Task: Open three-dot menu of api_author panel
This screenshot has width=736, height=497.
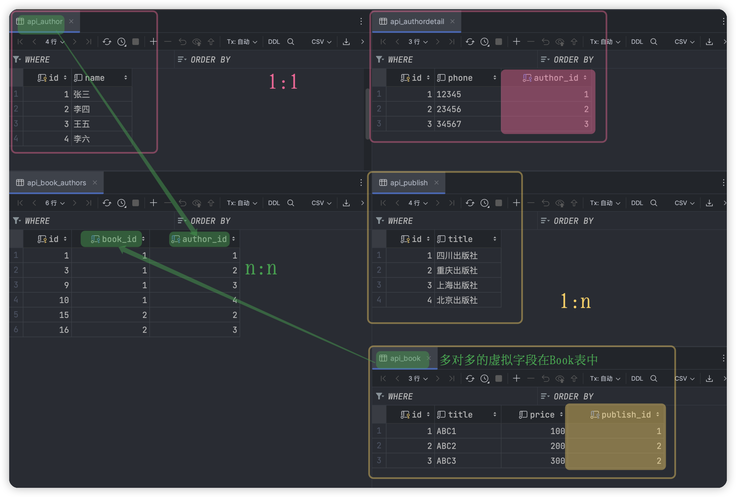Action: pyautogui.click(x=361, y=21)
